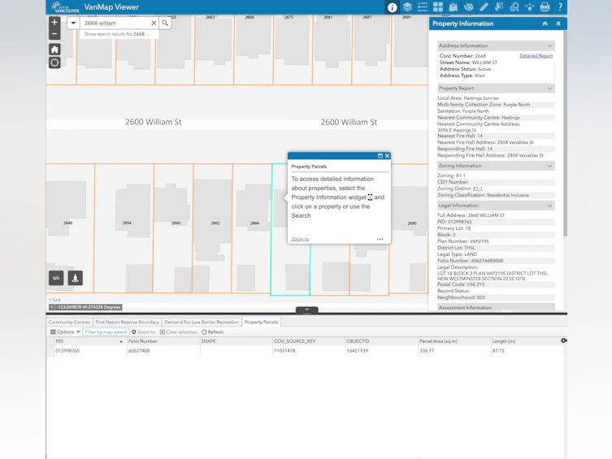Collapse the Zoning Information section
This screenshot has width=612, height=459.
549,166
